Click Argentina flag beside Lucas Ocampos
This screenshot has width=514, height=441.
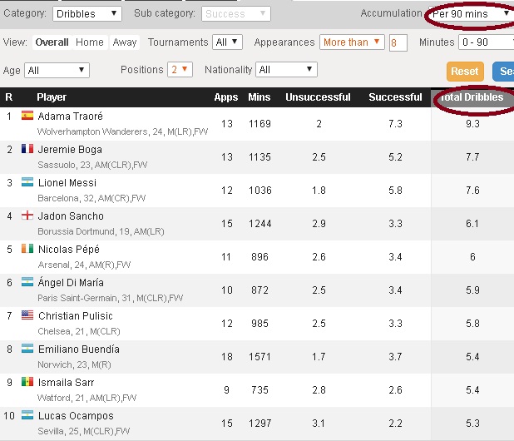(27, 414)
